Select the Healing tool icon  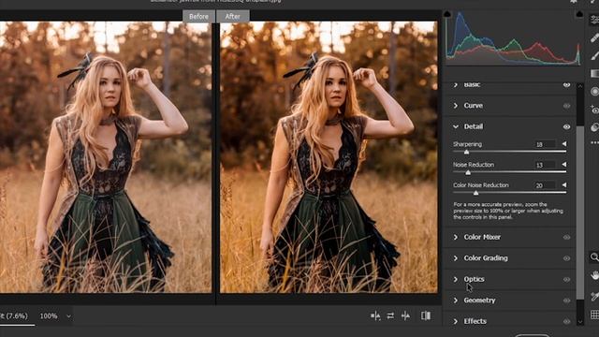(x=595, y=37)
